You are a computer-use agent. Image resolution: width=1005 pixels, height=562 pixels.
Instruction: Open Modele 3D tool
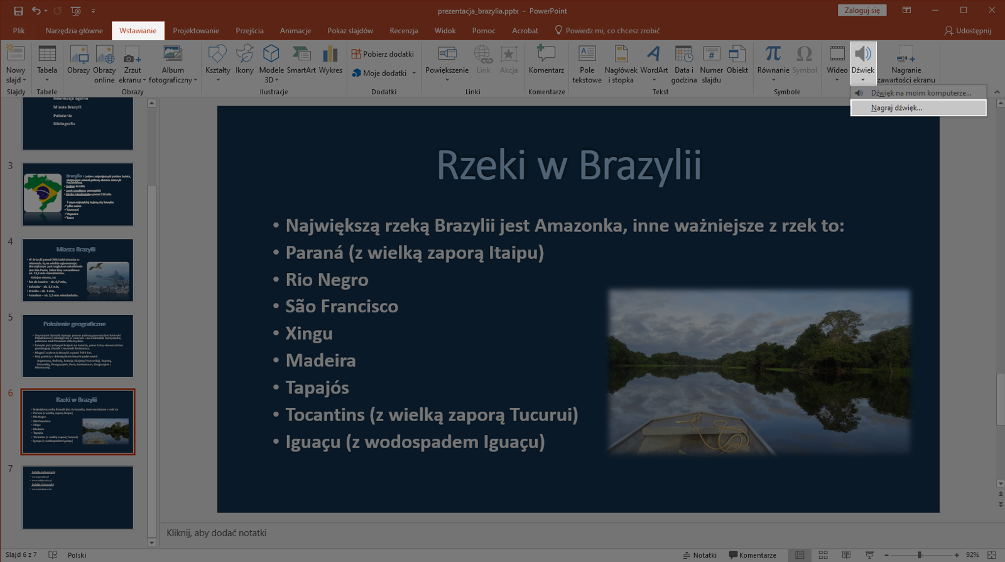click(x=271, y=65)
